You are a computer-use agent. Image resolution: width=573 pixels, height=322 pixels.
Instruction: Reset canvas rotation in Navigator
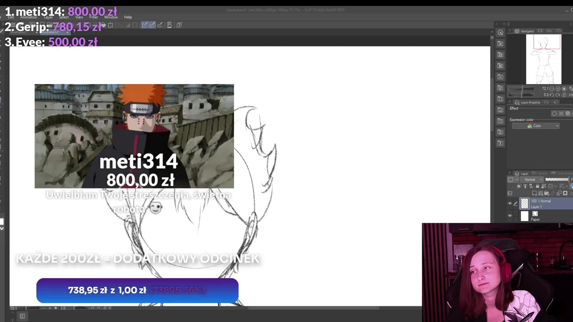[x=564, y=95]
